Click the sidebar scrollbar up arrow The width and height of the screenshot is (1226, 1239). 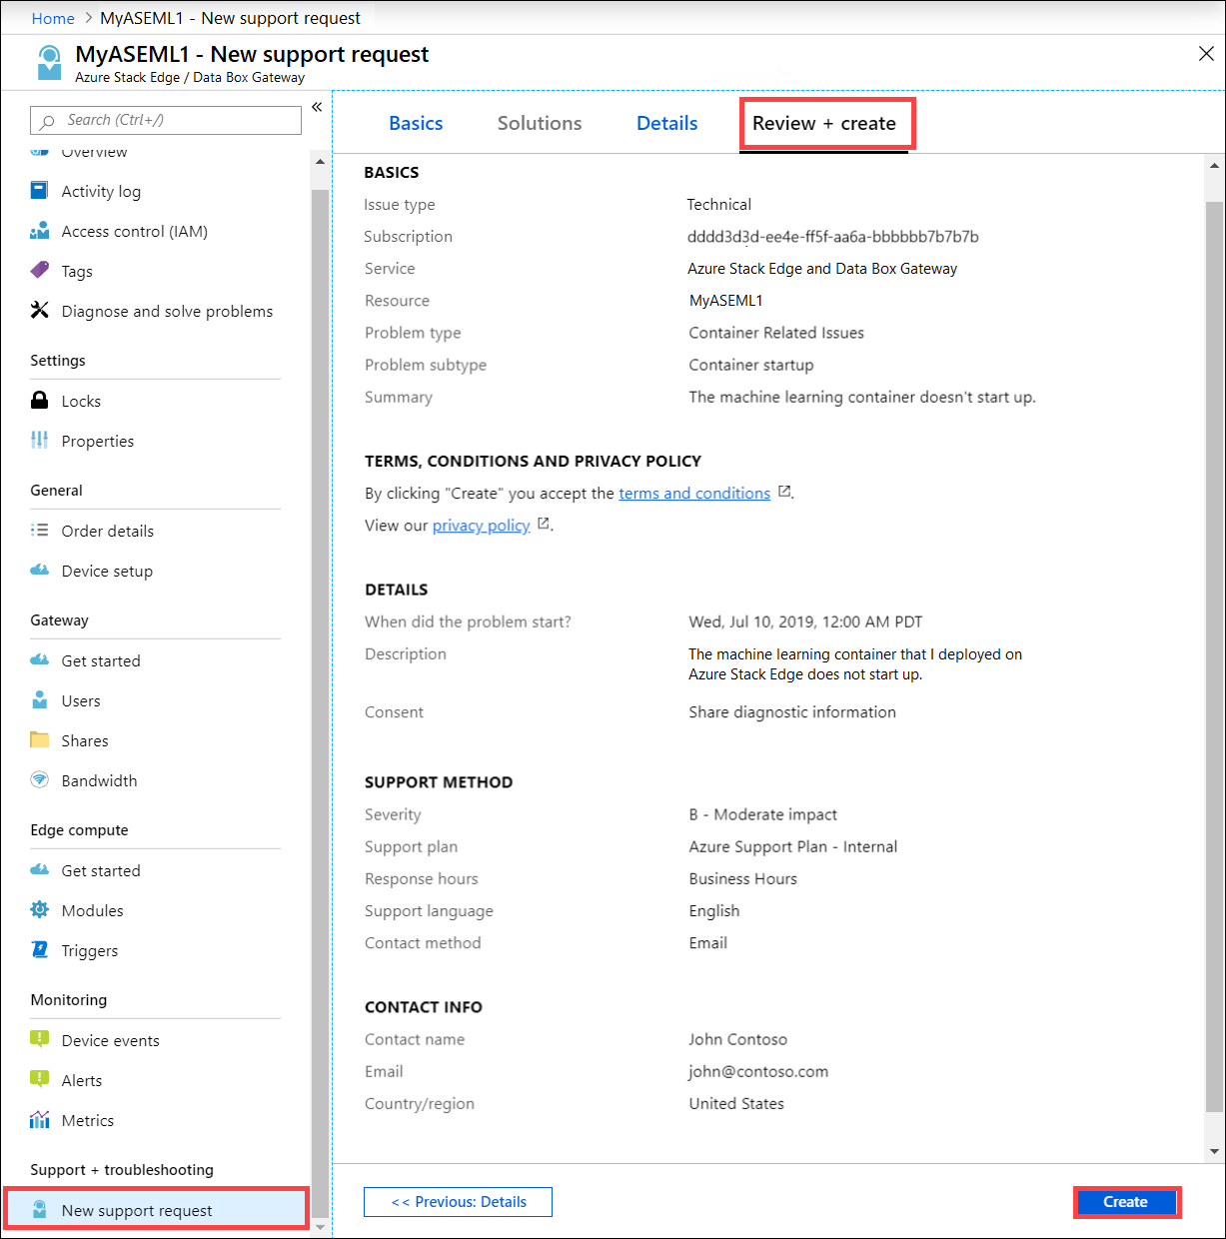tap(320, 161)
